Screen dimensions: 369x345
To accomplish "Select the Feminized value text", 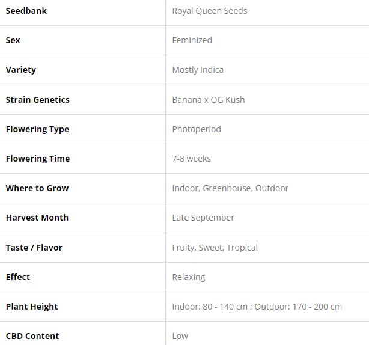I will 192,40.
